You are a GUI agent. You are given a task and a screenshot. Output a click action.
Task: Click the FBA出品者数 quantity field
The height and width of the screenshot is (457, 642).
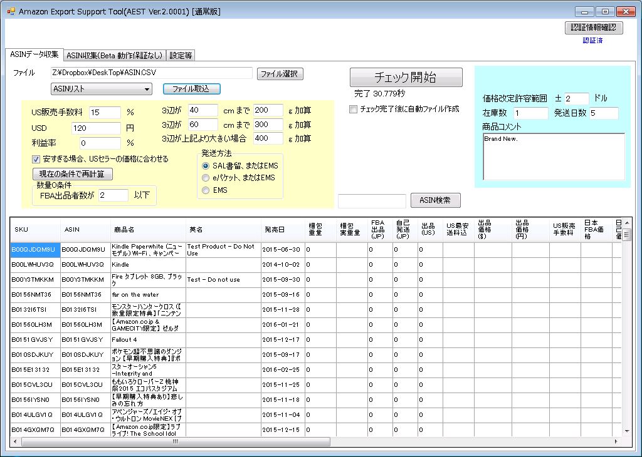pos(113,195)
